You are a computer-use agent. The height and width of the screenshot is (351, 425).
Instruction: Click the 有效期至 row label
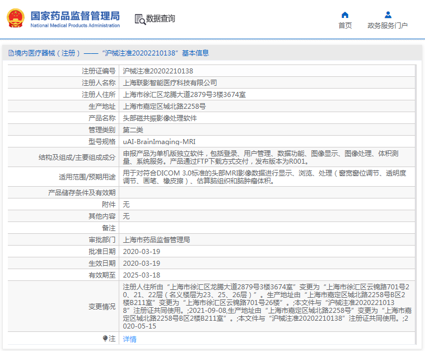(102, 275)
